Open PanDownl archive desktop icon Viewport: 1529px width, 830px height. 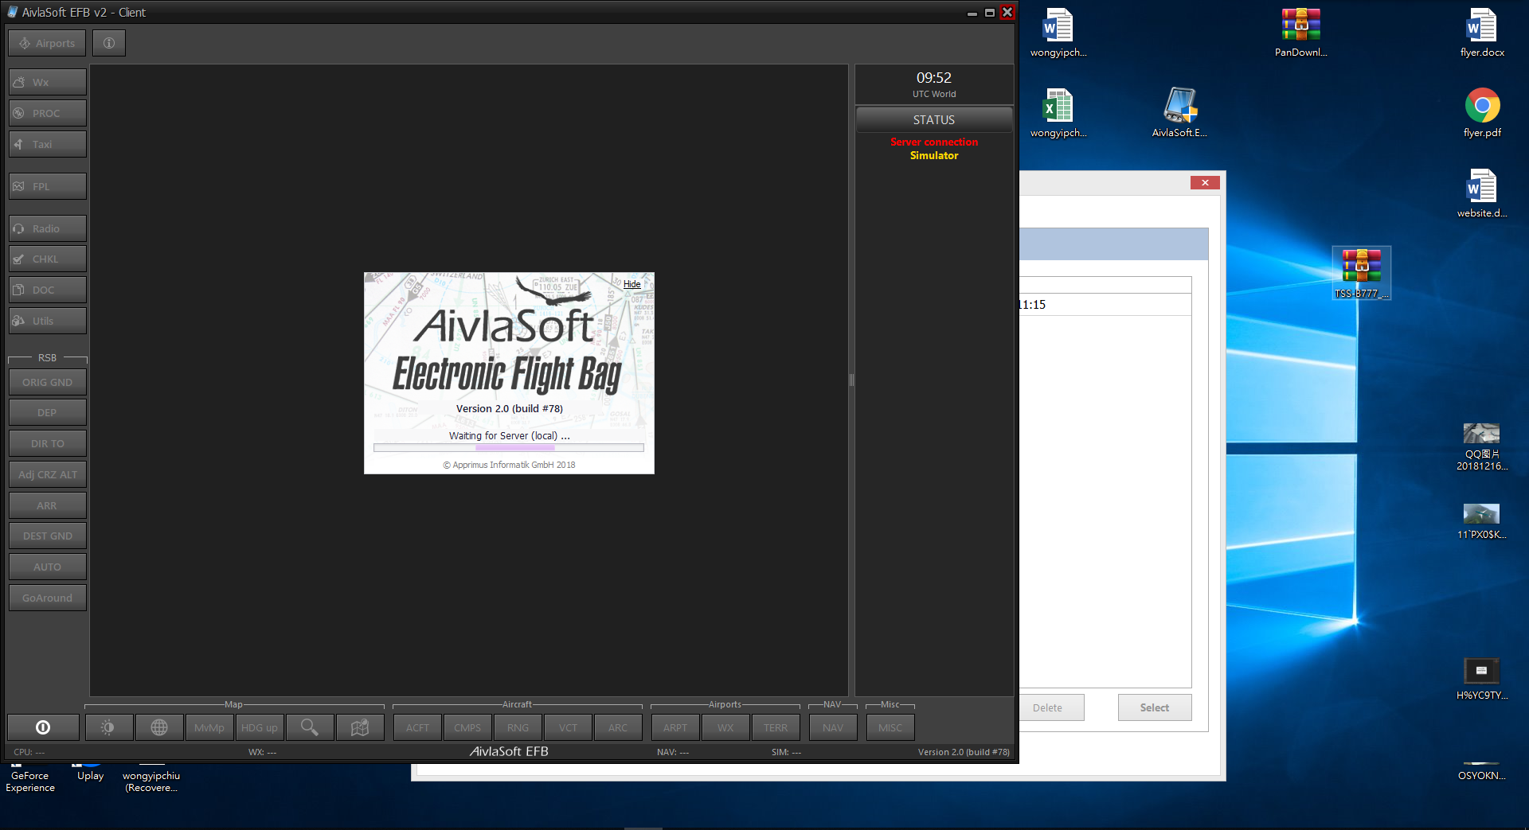click(x=1300, y=33)
